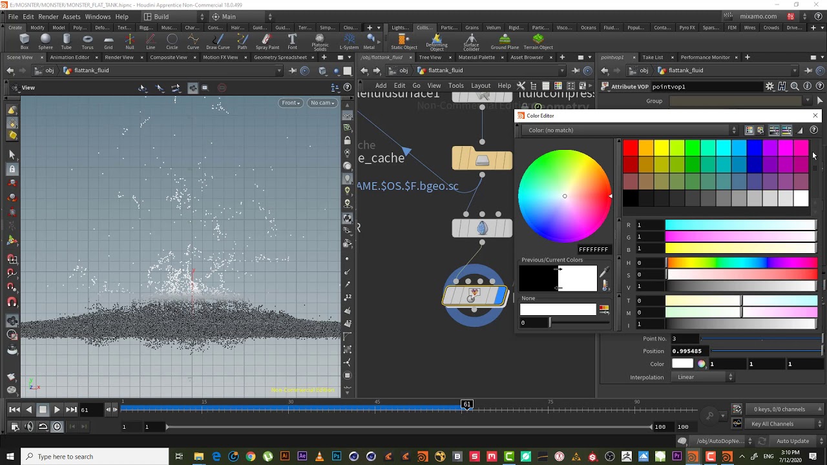Open the Render menu
Image resolution: width=827 pixels, height=465 pixels.
(x=48, y=17)
